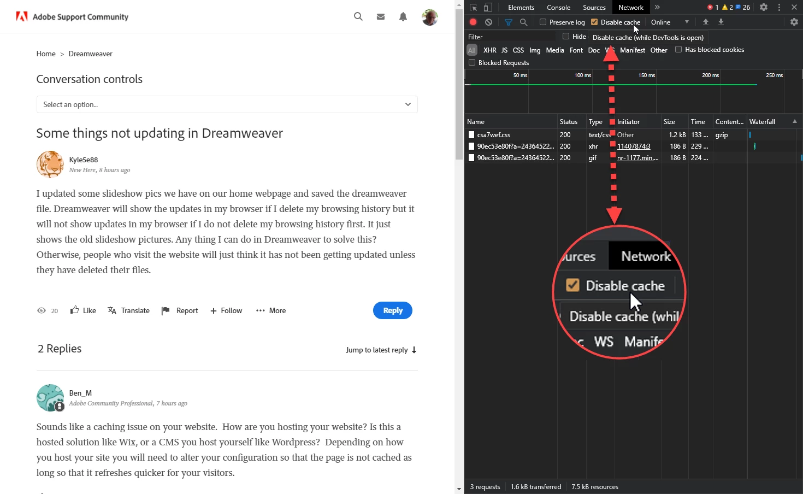Click the Report flag icon
Image resolution: width=803 pixels, height=494 pixels.
[x=166, y=310]
